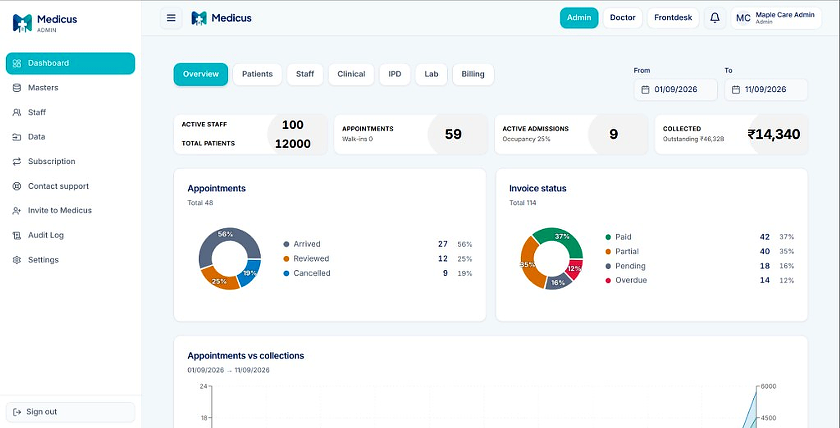Click the Collected ₹14,340 summary card
The height and width of the screenshot is (428, 840).
pos(731,134)
